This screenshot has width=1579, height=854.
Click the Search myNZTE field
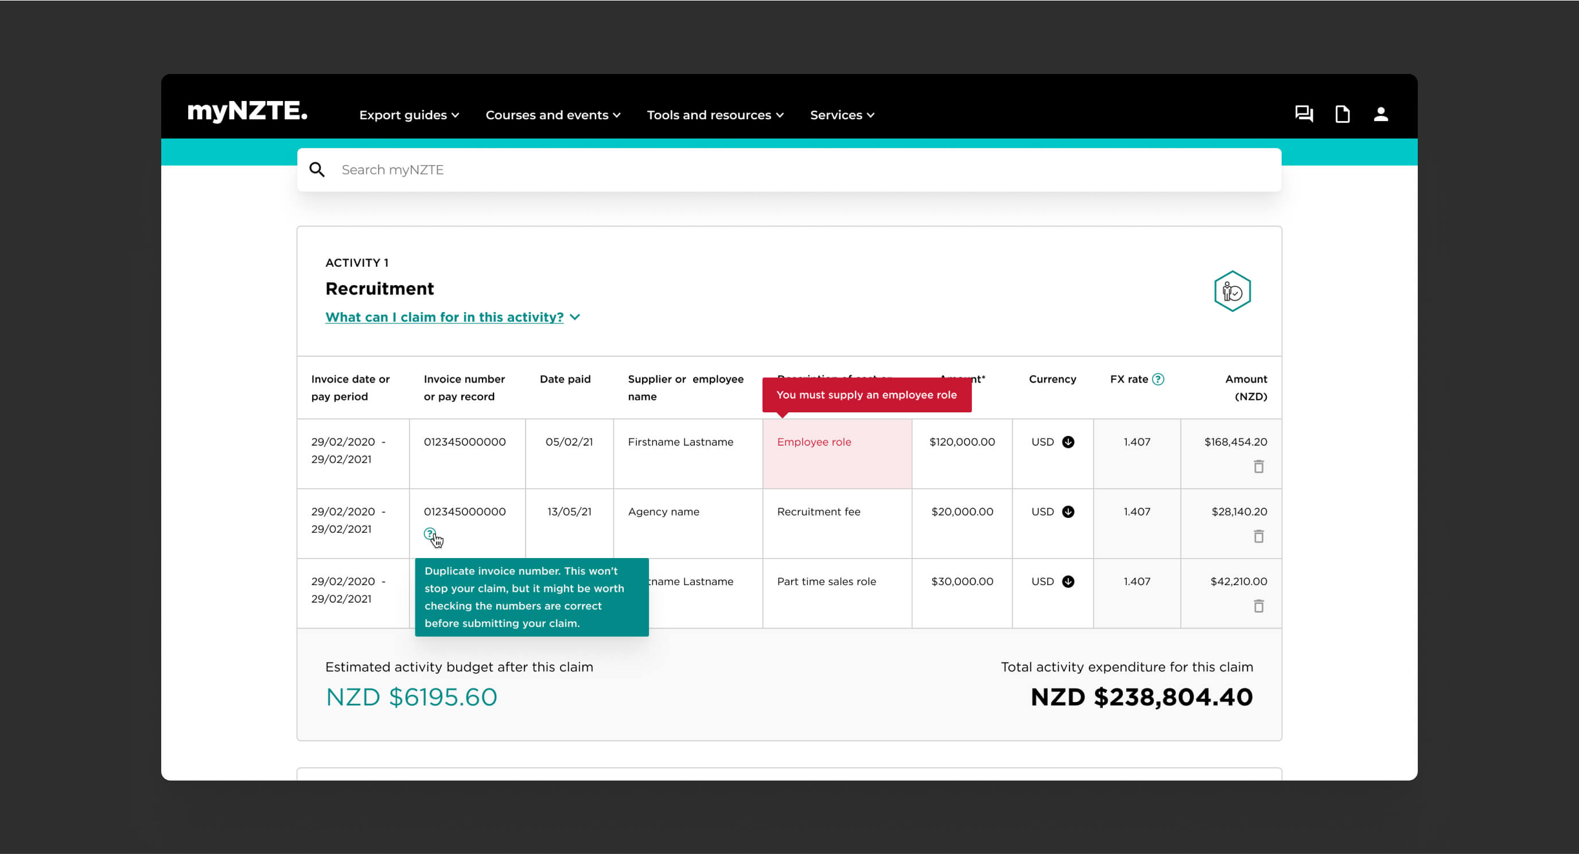point(789,170)
